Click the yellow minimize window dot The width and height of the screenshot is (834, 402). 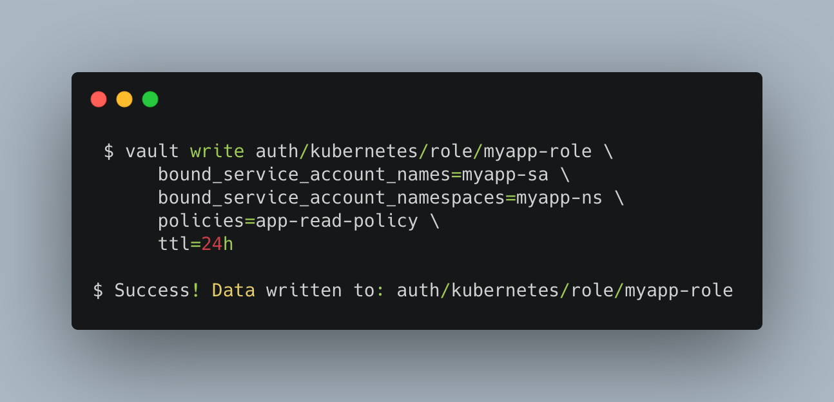pos(124,99)
